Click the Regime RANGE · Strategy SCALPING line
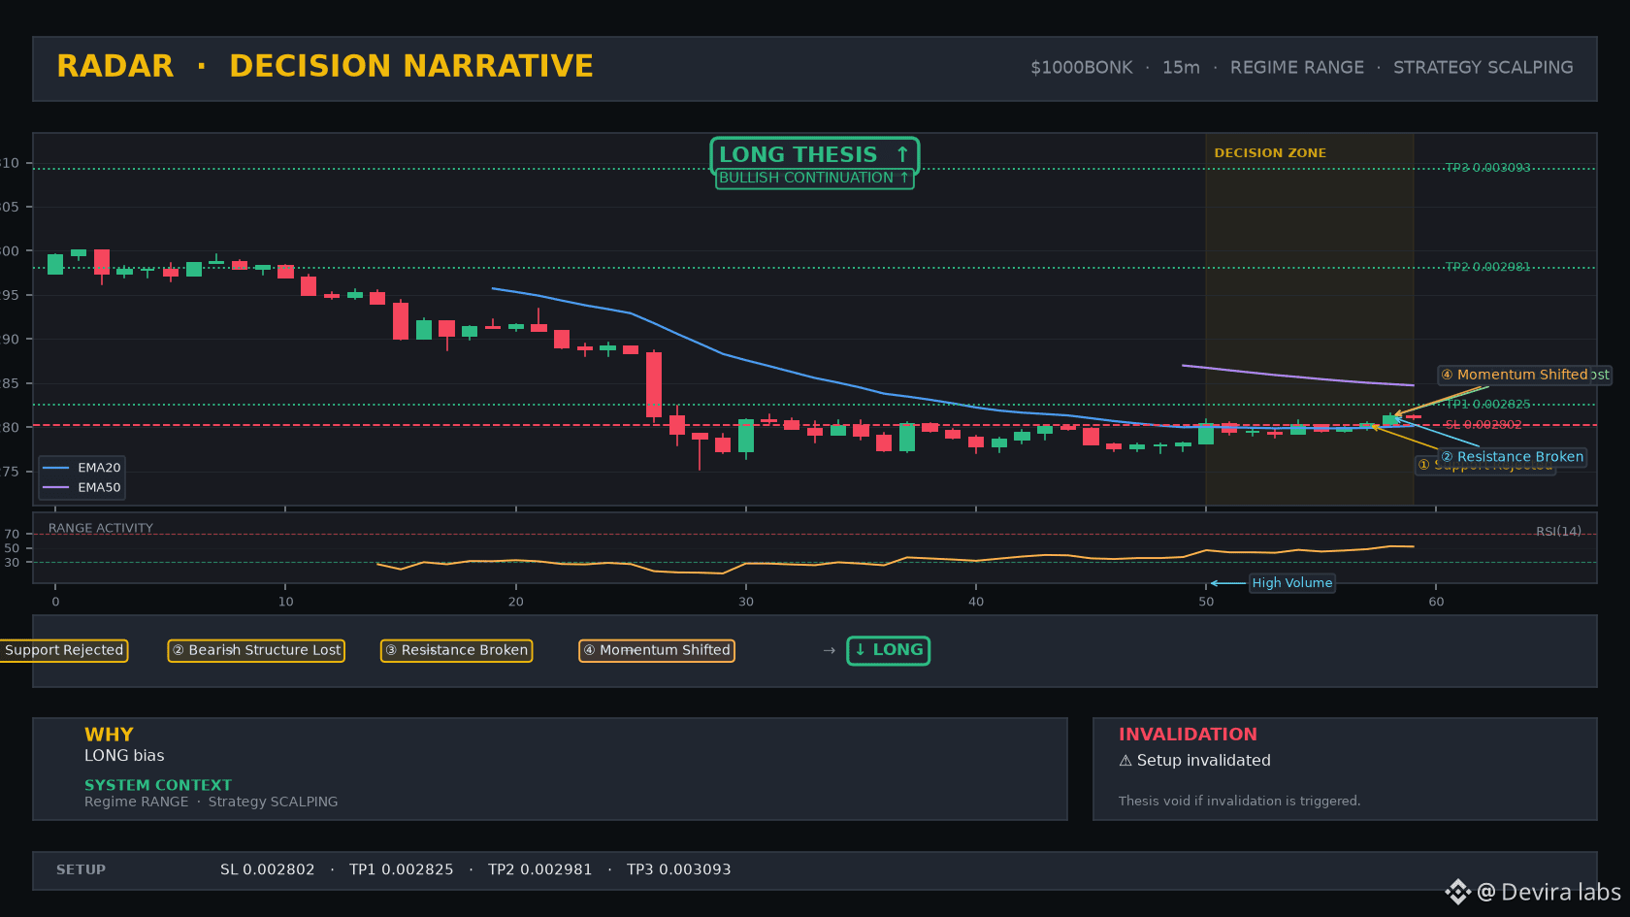 coord(211,802)
